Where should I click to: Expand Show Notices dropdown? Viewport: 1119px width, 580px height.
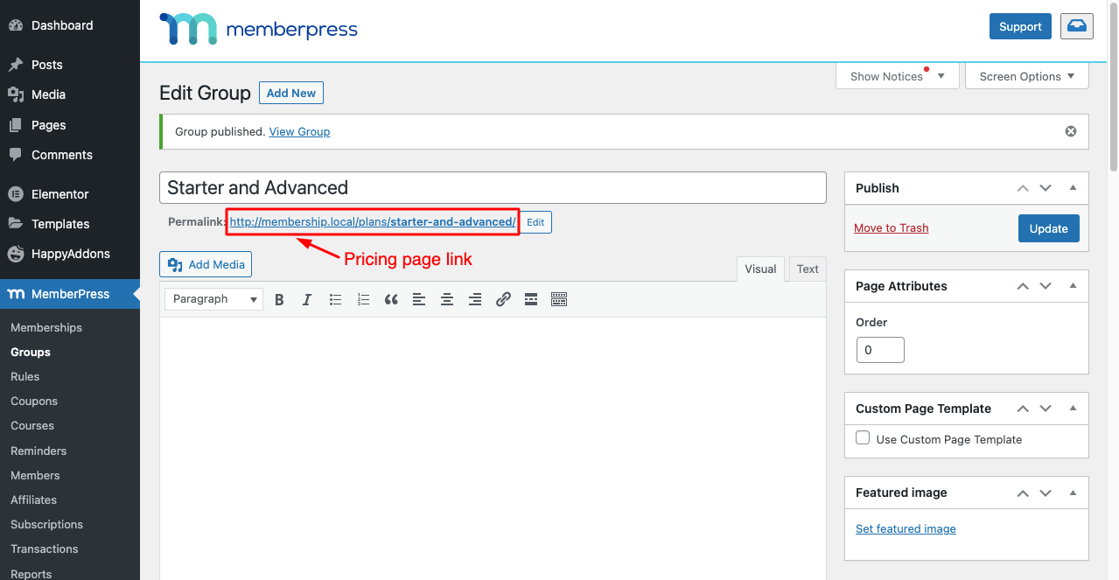(x=898, y=76)
